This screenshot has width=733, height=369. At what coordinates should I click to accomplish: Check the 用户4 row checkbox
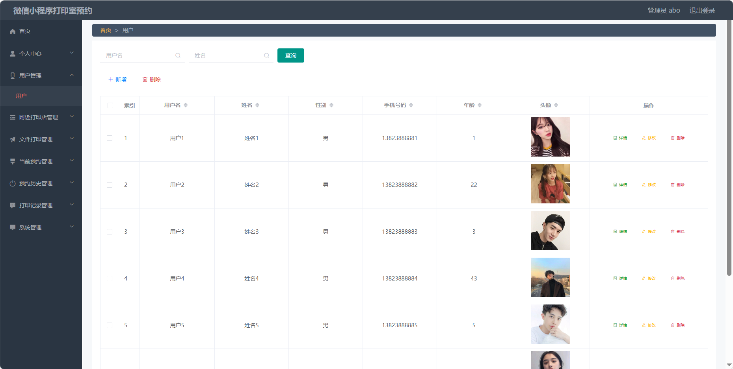(110, 279)
